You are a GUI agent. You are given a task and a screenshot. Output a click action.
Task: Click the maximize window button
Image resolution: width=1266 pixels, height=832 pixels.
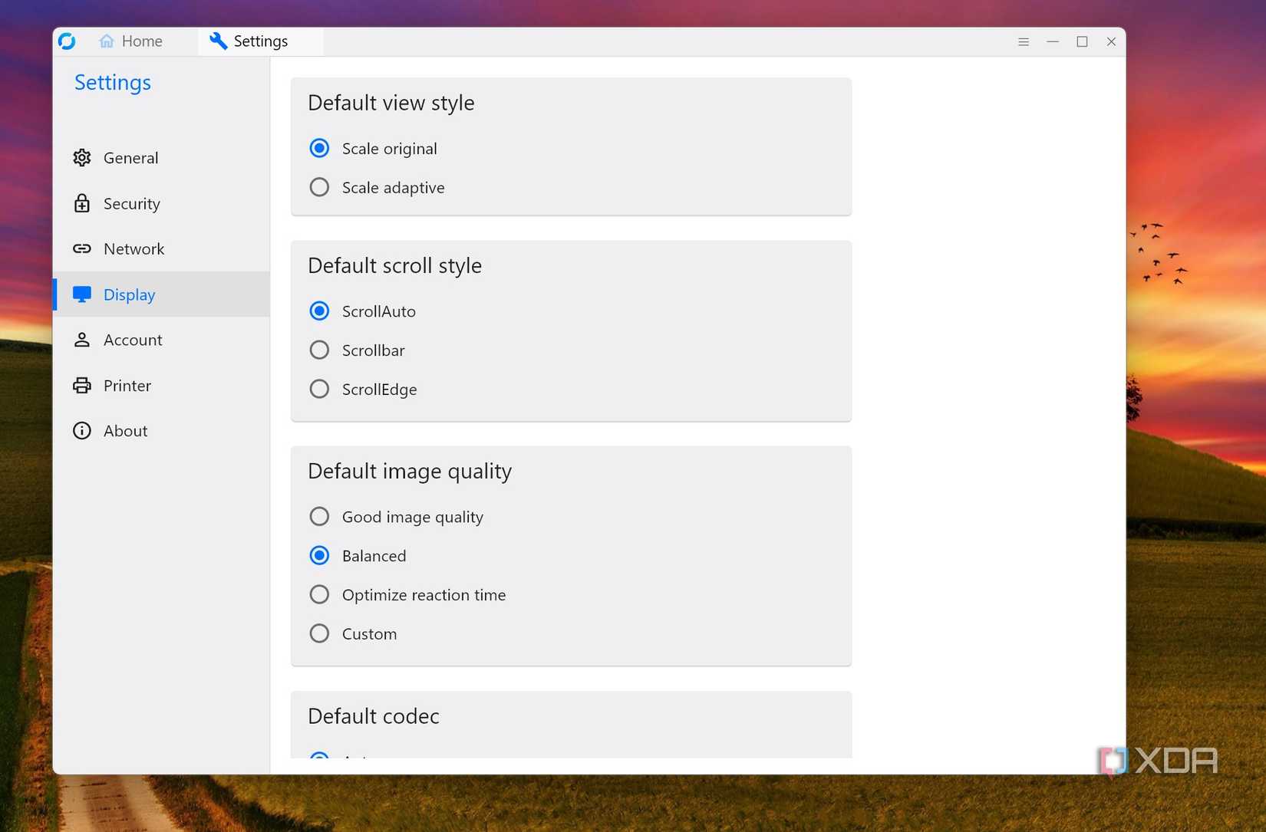tap(1082, 42)
